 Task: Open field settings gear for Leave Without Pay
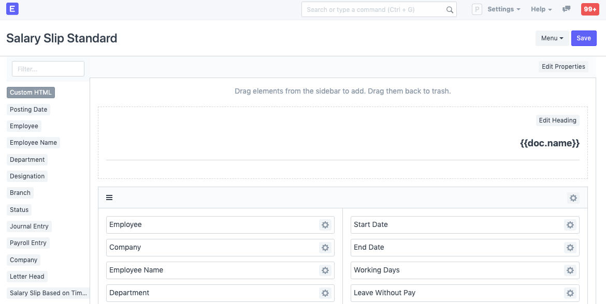pos(570,293)
